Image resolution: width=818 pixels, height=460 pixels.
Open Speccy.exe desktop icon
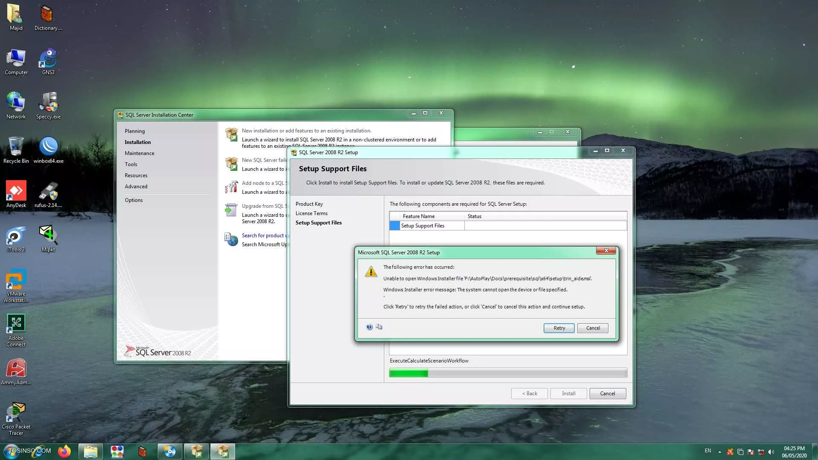(48, 106)
